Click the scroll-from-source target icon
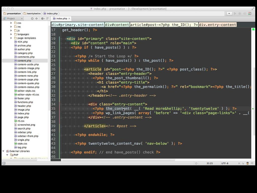This screenshot has width=257, height=193. pyautogui.click(x=32, y=19)
